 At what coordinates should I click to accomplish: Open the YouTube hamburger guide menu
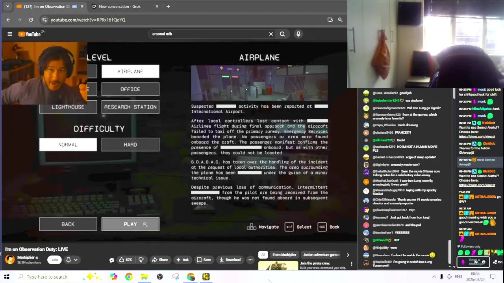point(10,34)
